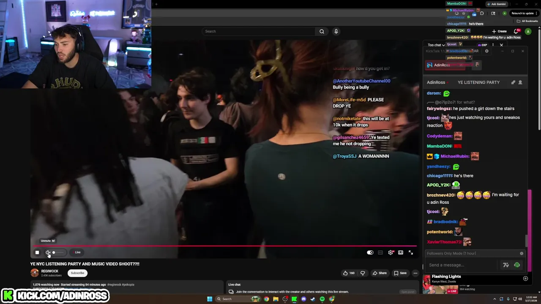
Task: Open the Chrome extensions puzzle icon
Action: [482, 14]
